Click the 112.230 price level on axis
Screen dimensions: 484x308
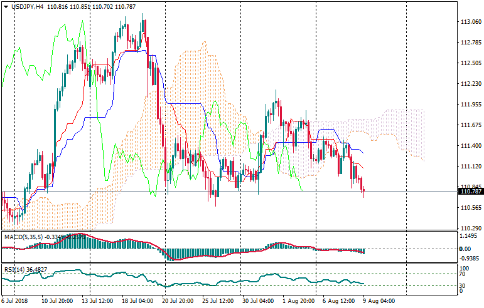point(471,84)
